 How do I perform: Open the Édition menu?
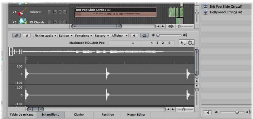click(x=65, y=36)
